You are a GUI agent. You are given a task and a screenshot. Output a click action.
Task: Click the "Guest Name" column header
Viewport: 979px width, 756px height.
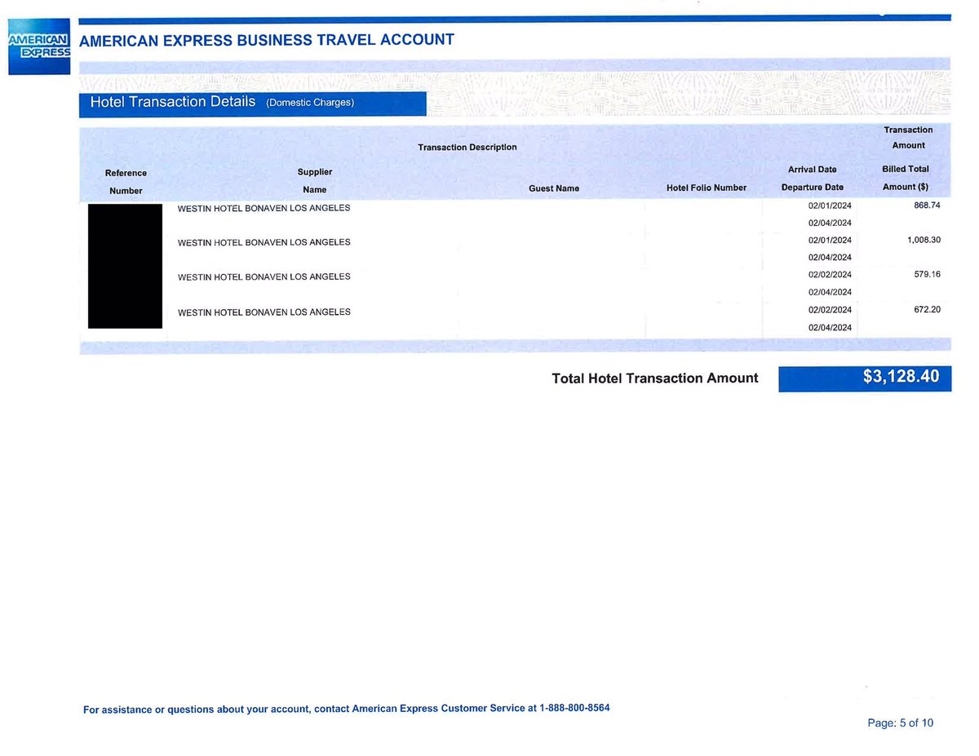click(x=554, y=188)
